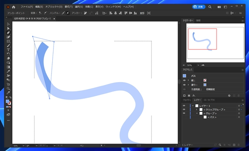Open the ファイル(F) menu
This screenshot has height=151, width=249.
click(x=27, y=7)
